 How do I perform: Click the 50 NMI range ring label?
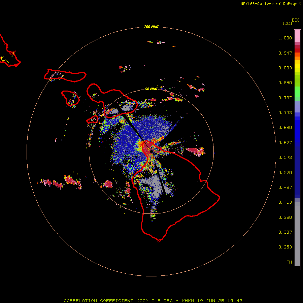click(151, 89)
